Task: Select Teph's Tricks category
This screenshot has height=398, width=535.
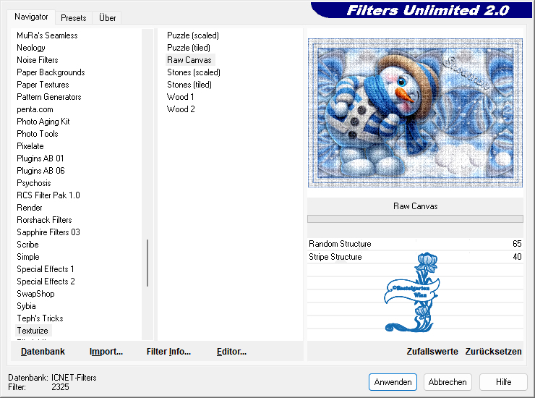Action: tap(40, 318)
